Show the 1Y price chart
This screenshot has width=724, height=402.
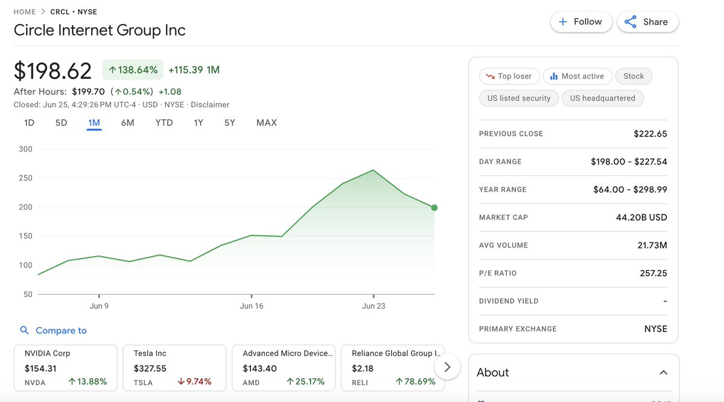tap(198, 123)
